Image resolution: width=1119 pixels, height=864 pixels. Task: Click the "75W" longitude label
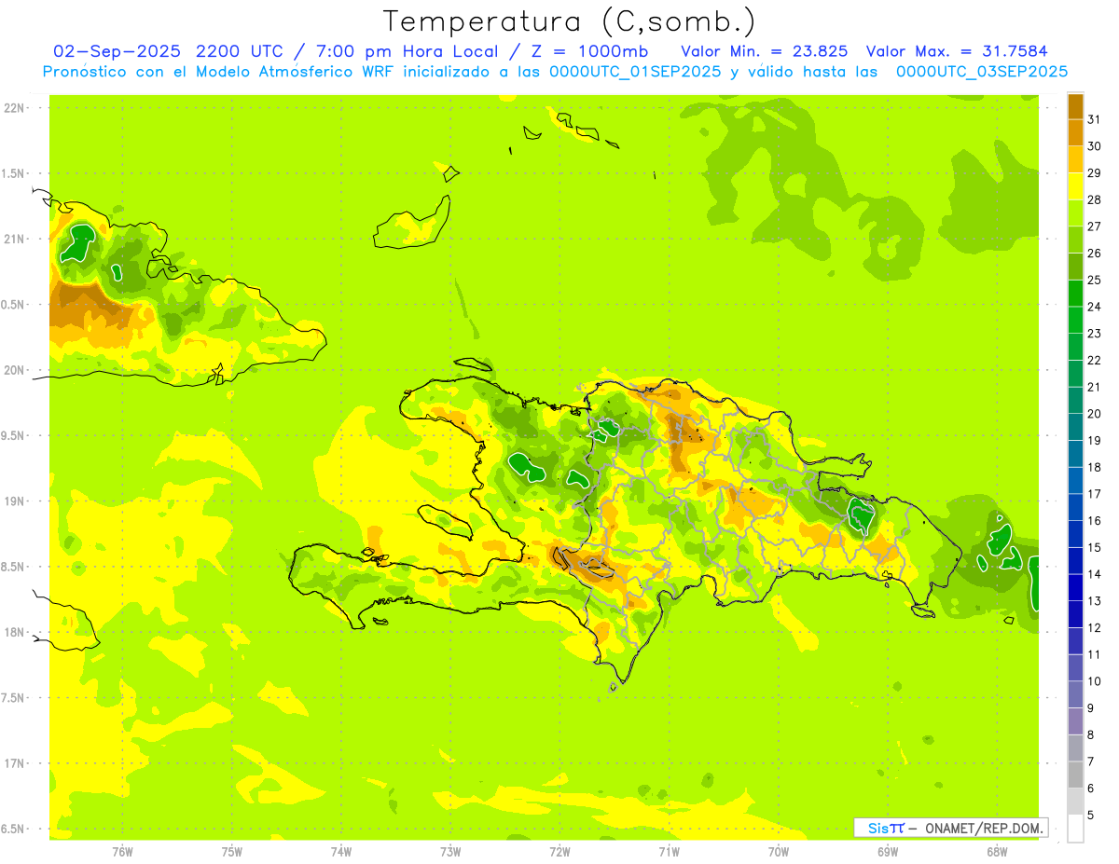[232, 852]
